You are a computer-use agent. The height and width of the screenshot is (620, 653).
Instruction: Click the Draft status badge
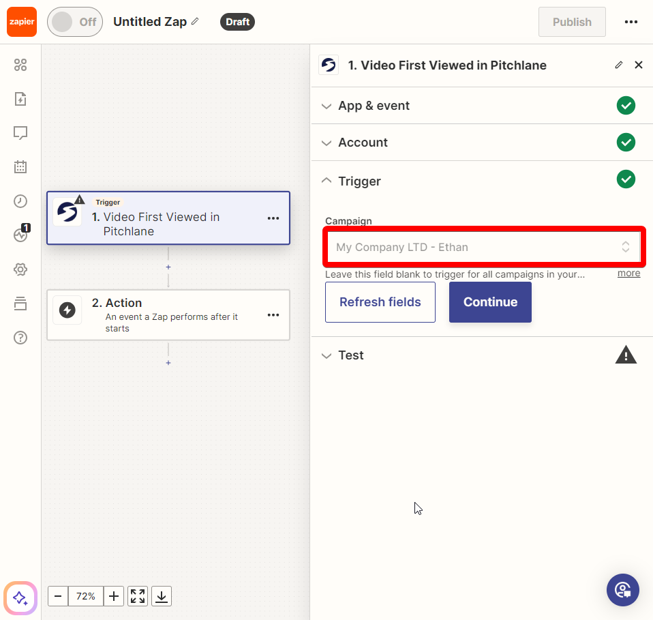[237, 22]
